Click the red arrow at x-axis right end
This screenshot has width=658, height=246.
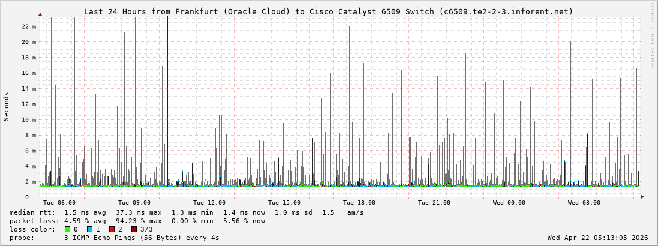(642, 196)
